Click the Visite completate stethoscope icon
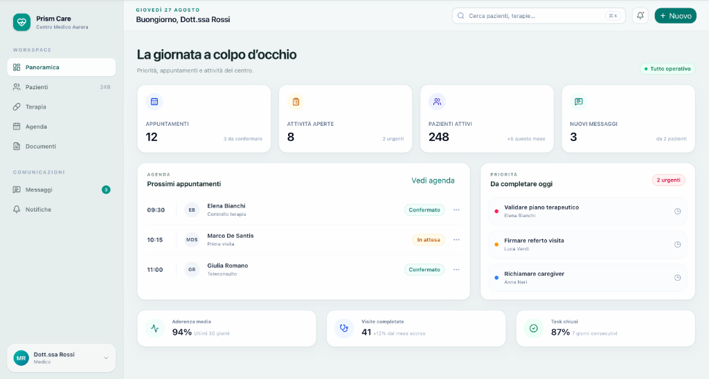Image resolution: width=709 pixels, height=379 pixels. pos(344,329)
